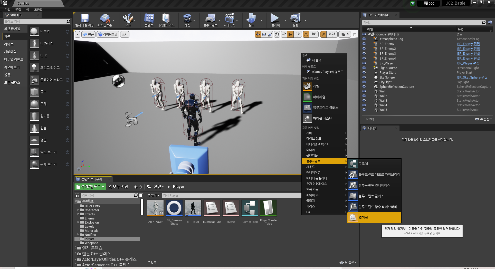Screen dimensions: 495x269
Task: Click the Settings toolbar icon
Action: click(x=187, y=18)
